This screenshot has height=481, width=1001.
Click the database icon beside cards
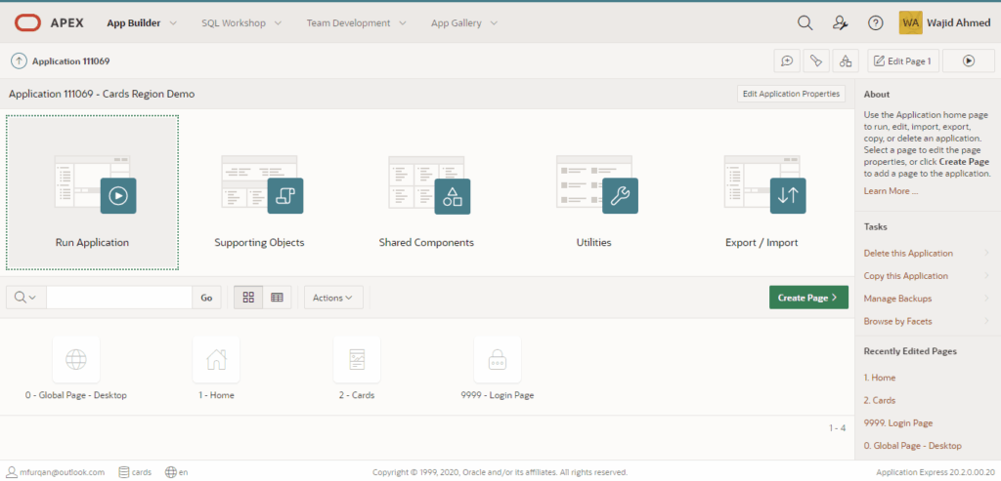(x=124, y=472)
